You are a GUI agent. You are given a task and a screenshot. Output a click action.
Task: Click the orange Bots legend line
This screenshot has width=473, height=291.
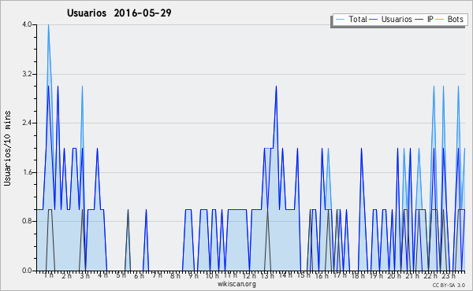[440, 20]
